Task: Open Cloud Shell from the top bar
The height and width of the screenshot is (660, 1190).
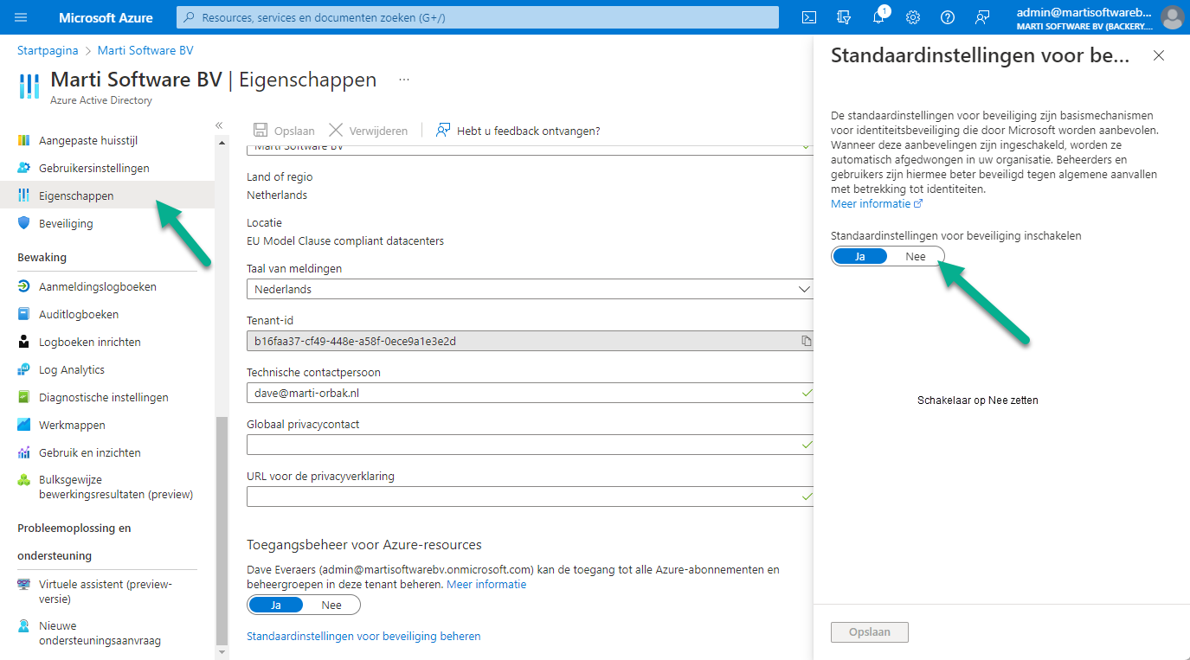Action: click(809, 17)
